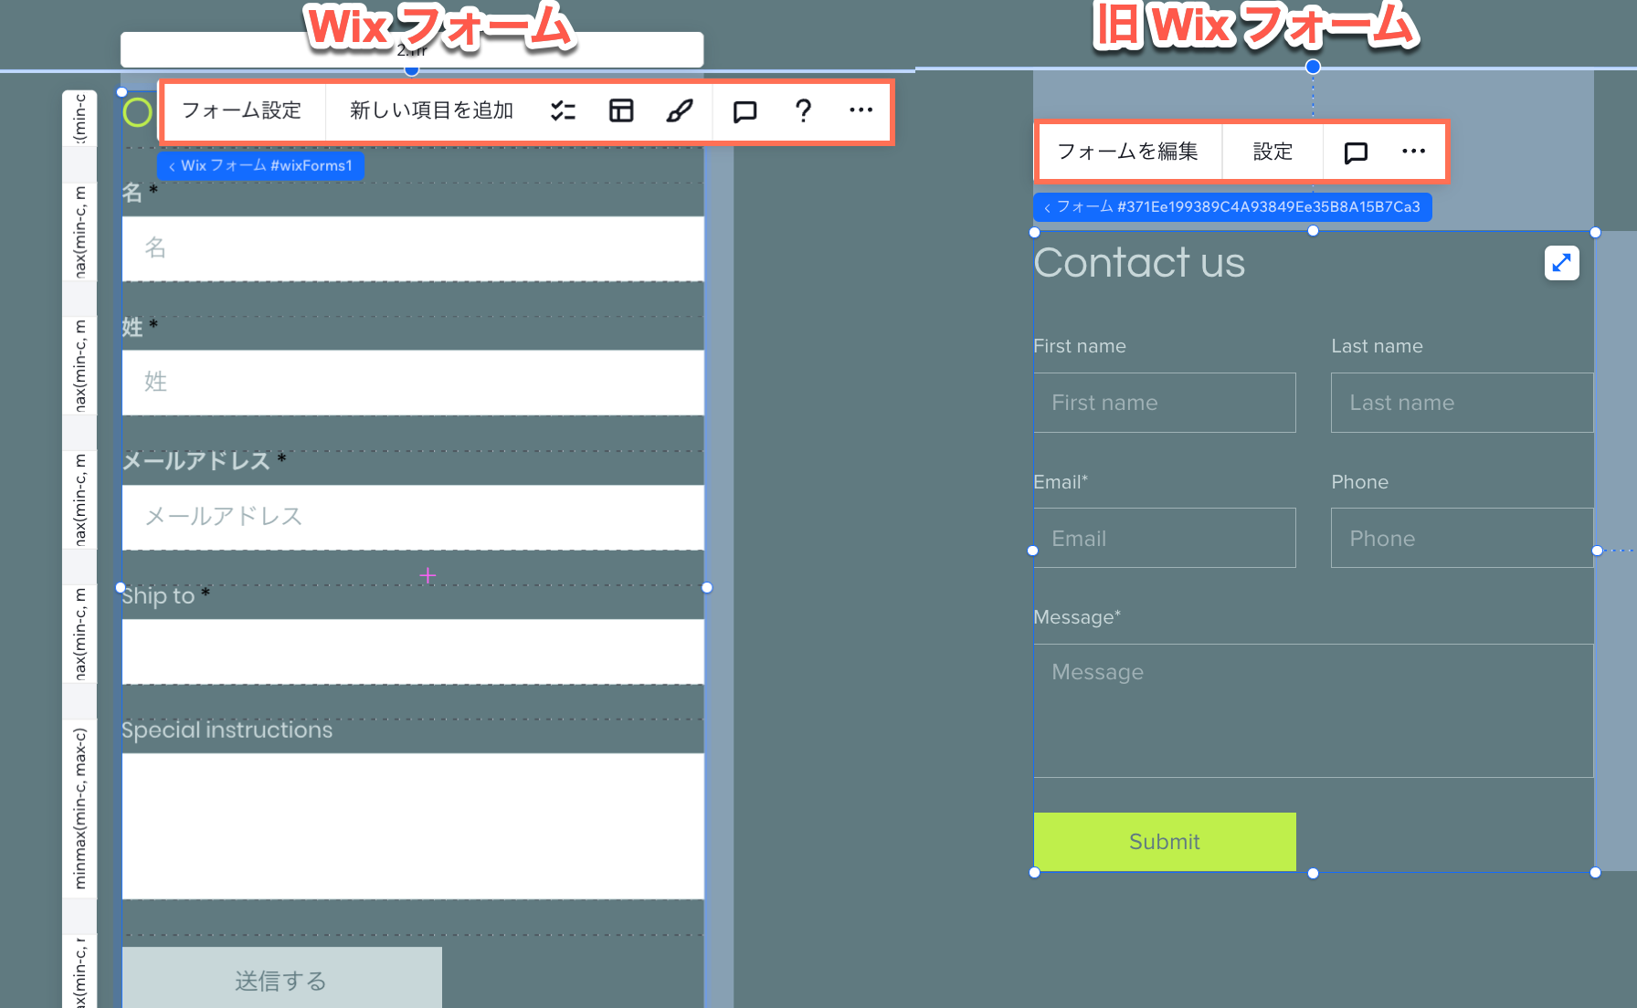Click the メールアドレス input field
This screenshot has height=1008, width=1637.
click(x=413, y=517)
